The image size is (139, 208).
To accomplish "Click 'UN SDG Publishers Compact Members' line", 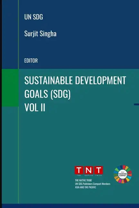I will (x=93, y=184).
